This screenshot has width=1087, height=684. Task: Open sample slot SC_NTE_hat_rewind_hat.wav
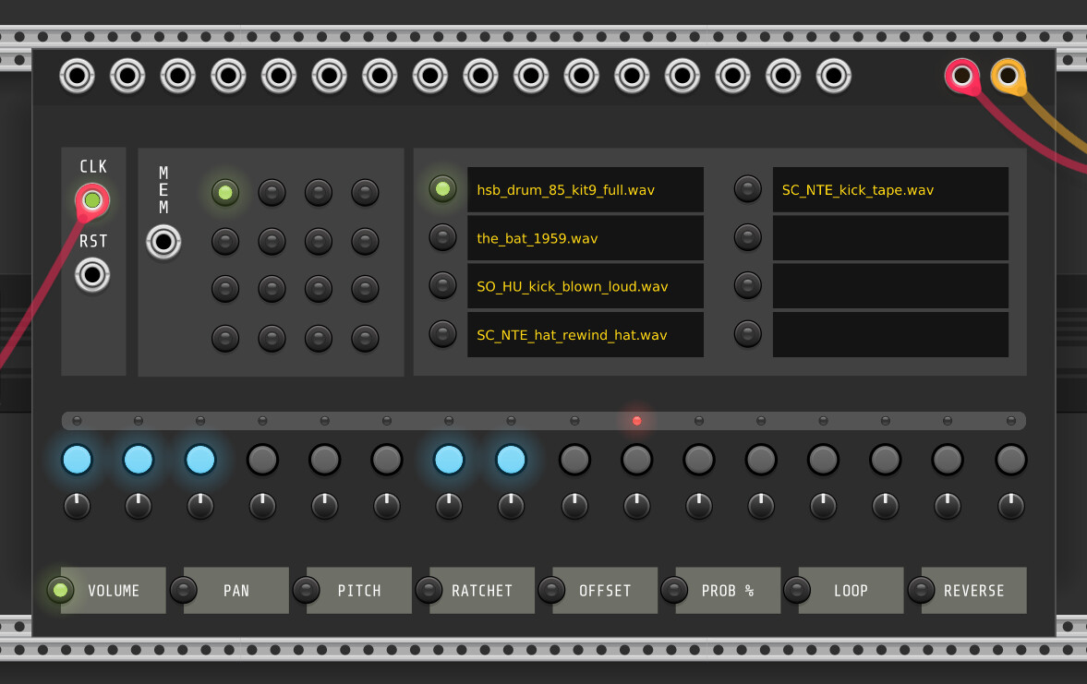coord(585,334)
